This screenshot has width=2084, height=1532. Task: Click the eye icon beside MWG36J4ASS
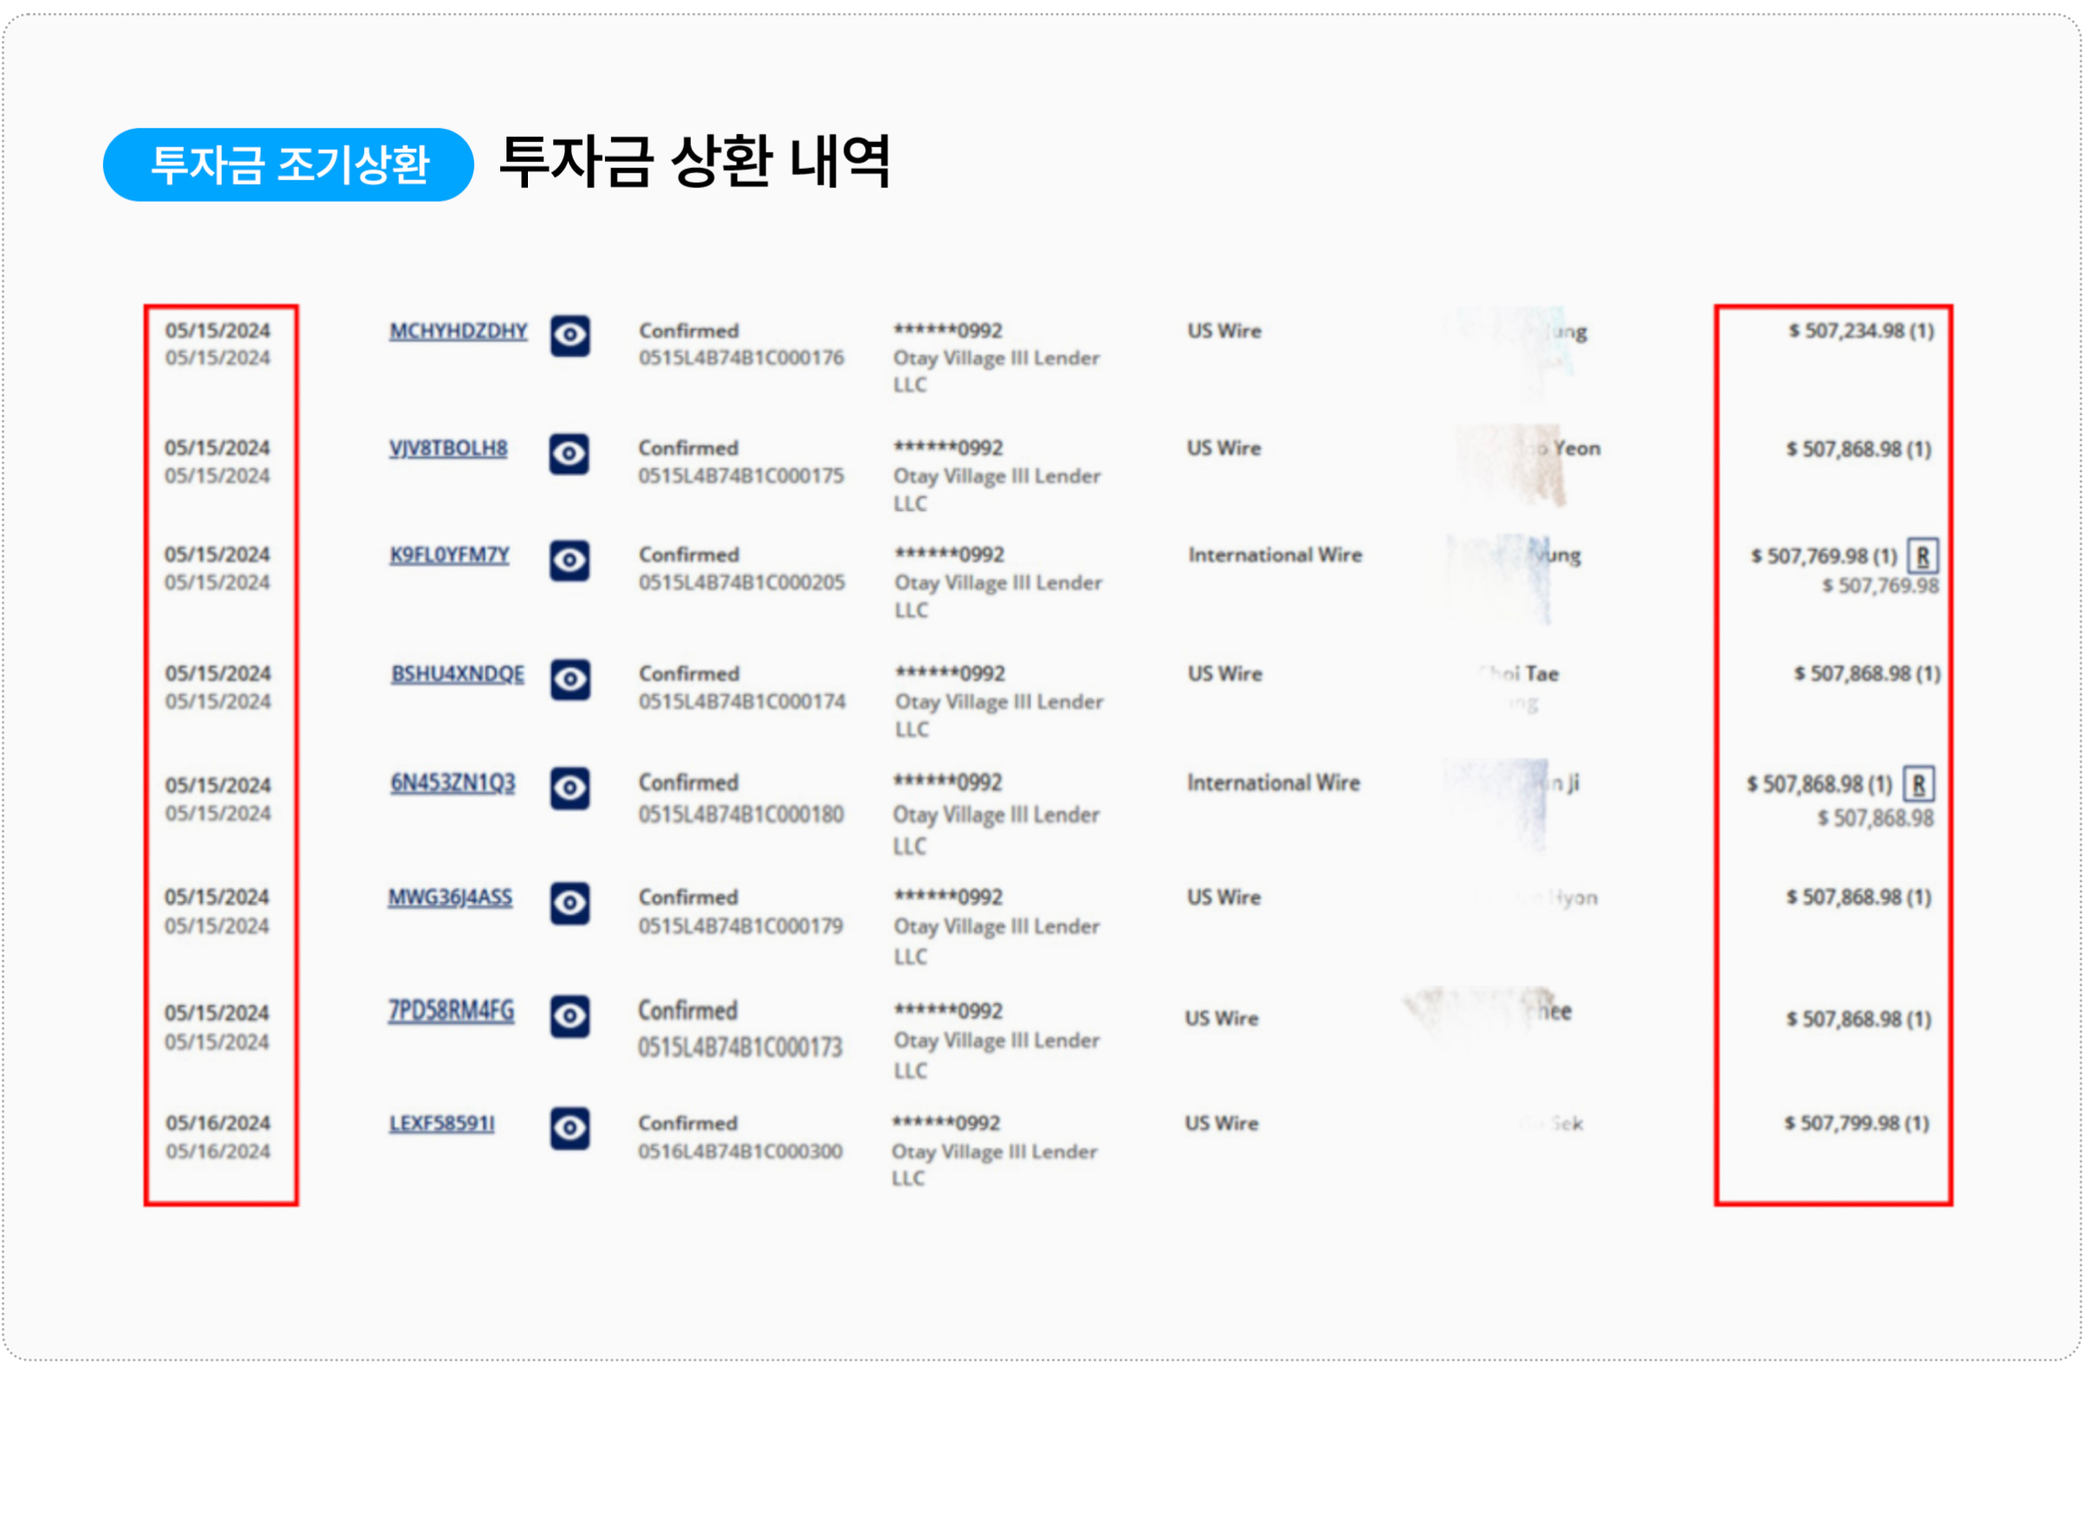[570, 903]
